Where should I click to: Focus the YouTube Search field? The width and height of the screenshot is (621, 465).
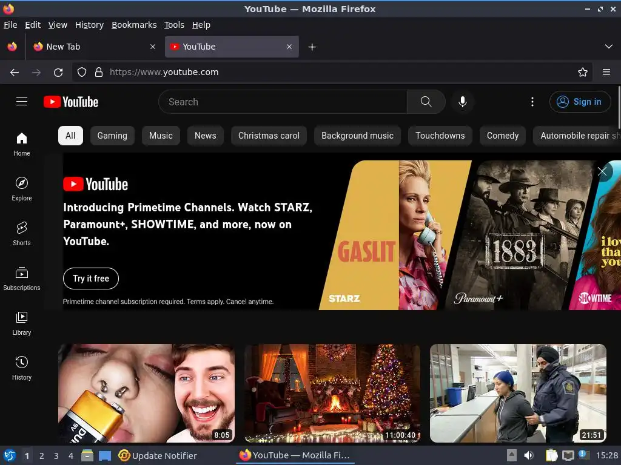pos(283,102)
